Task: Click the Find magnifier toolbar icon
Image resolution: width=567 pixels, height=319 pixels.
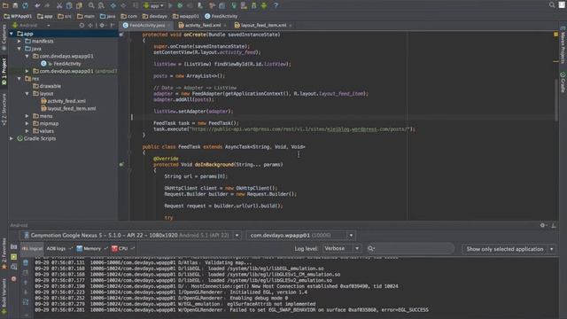Action: pos(91,5)
